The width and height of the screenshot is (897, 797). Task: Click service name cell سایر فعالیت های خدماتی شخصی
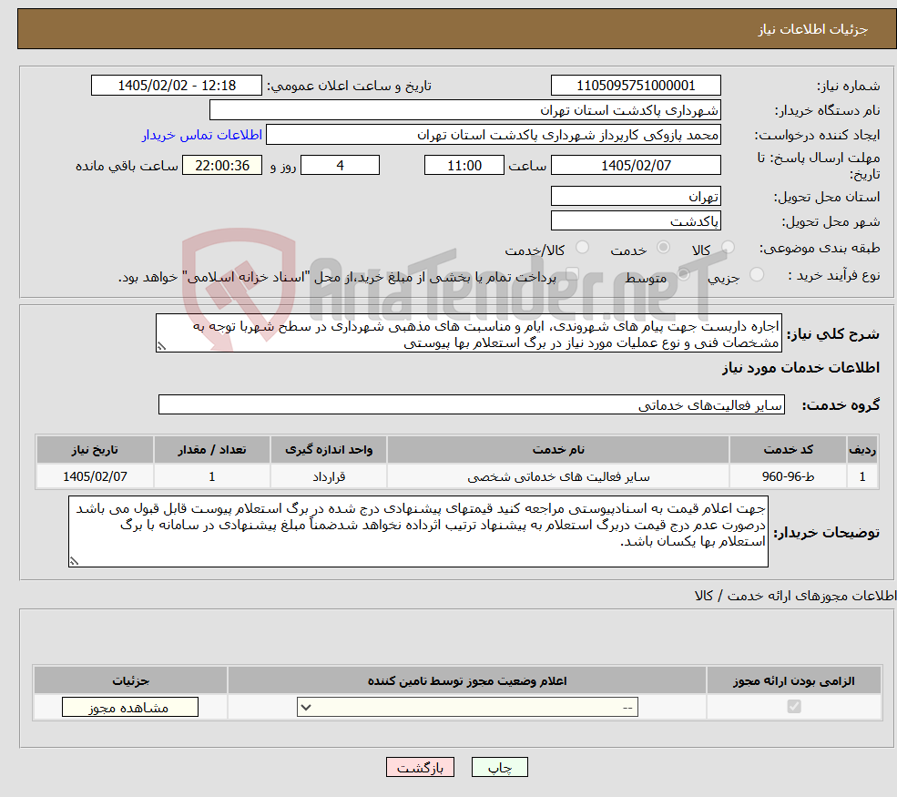click(x=557, y=476)
